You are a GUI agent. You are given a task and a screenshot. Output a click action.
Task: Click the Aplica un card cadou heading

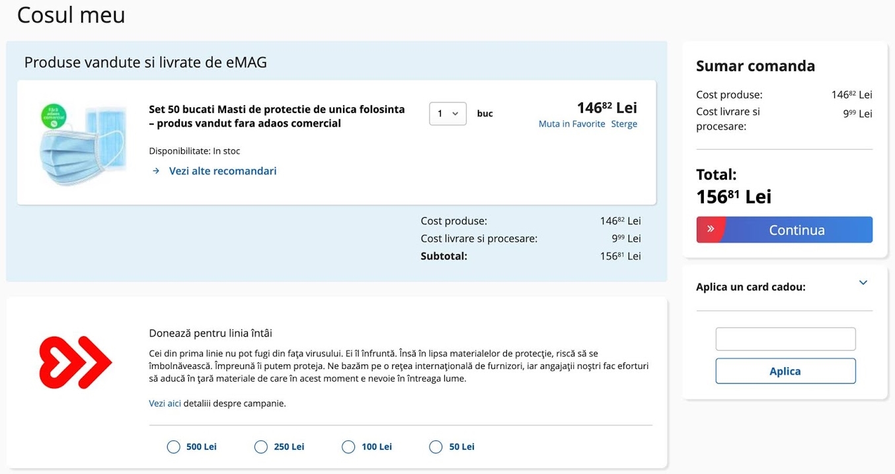pos(750,287)
